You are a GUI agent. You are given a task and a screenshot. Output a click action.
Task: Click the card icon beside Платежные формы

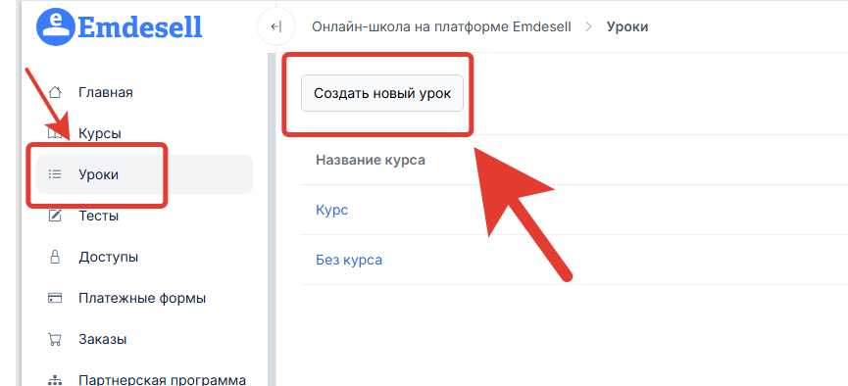click(55, 298)
